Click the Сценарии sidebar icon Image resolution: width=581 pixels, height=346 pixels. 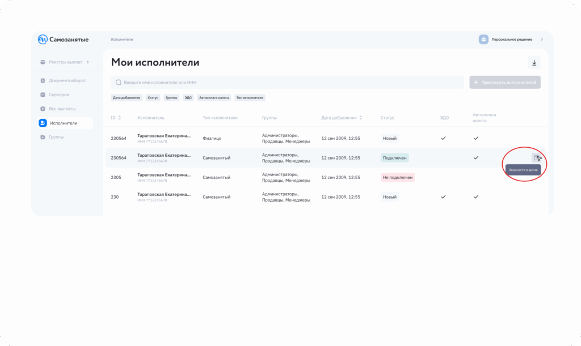[x=43, y=95]
